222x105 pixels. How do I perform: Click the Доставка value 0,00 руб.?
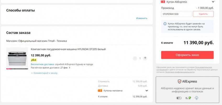(x=143, y=86)
